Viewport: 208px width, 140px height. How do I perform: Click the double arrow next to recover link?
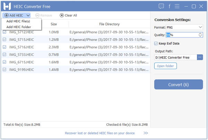(146, 133)
